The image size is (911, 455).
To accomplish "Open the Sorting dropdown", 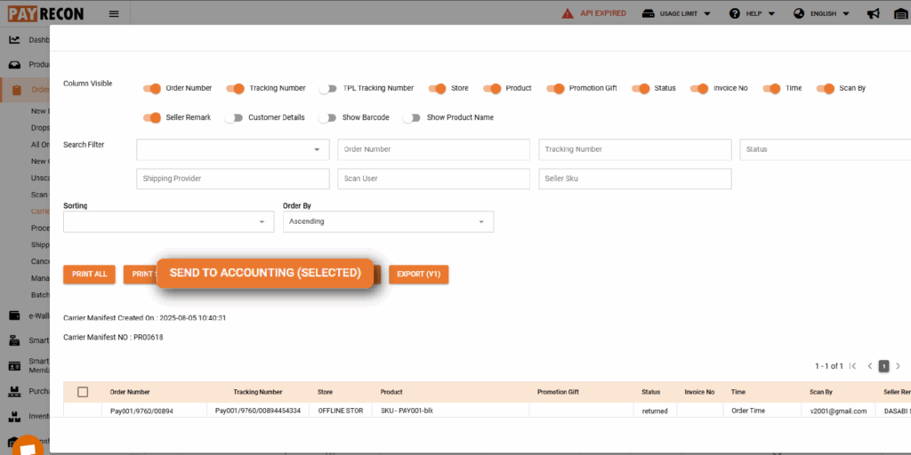I will 168,221.
